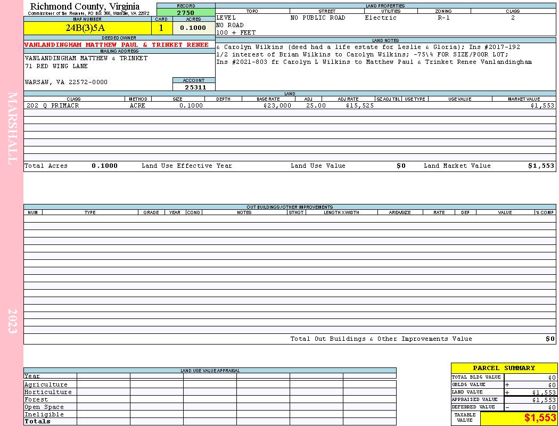Click the OBLDG VALUE label
559x426 pixels.
pyautogui.click(x=468, y=384)
